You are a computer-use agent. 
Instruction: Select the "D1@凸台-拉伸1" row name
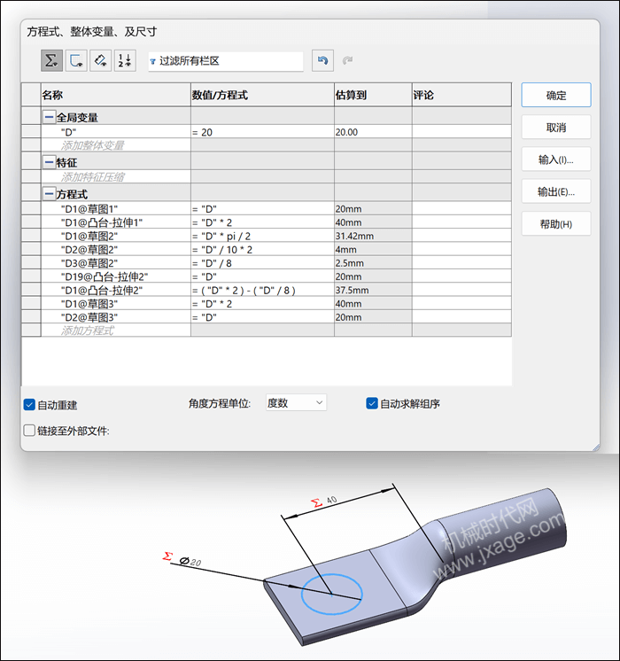(116, 222)
